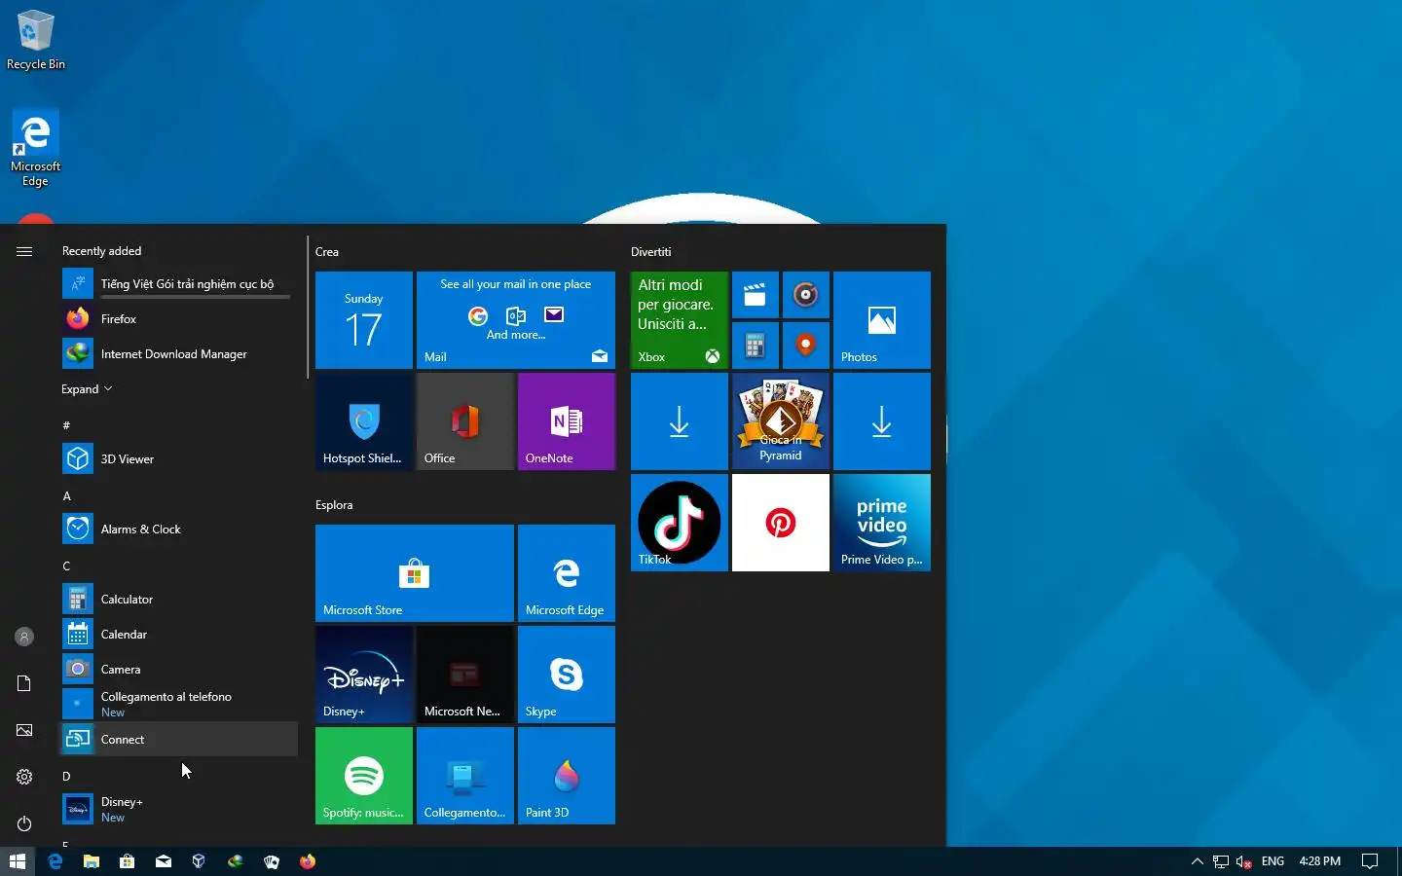
Task: Open the Power options button
Action: (x=24, y=823)
